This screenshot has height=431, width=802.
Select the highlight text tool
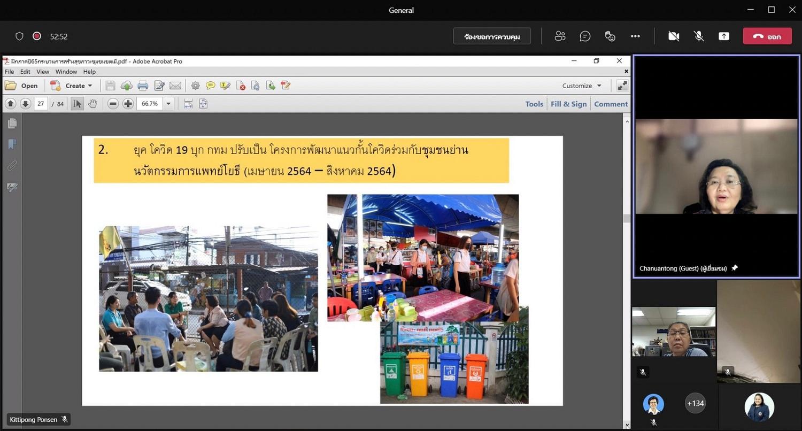[x=226, y=86]
